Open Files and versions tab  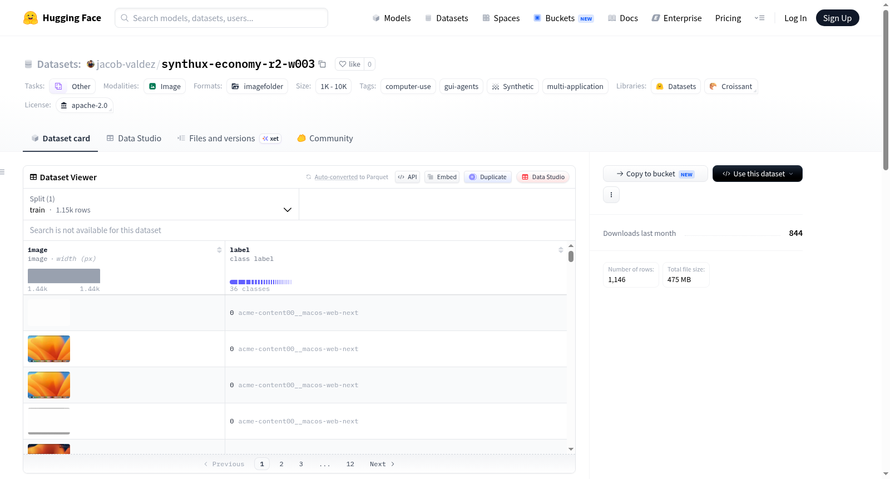point(229,138)
